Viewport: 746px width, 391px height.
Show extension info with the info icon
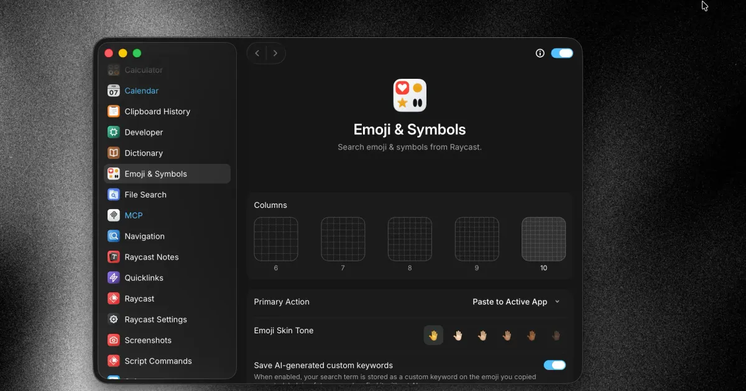(540, 53)
